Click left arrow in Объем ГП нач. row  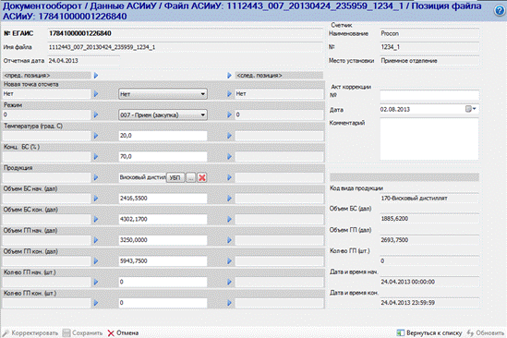click(96, 240)
